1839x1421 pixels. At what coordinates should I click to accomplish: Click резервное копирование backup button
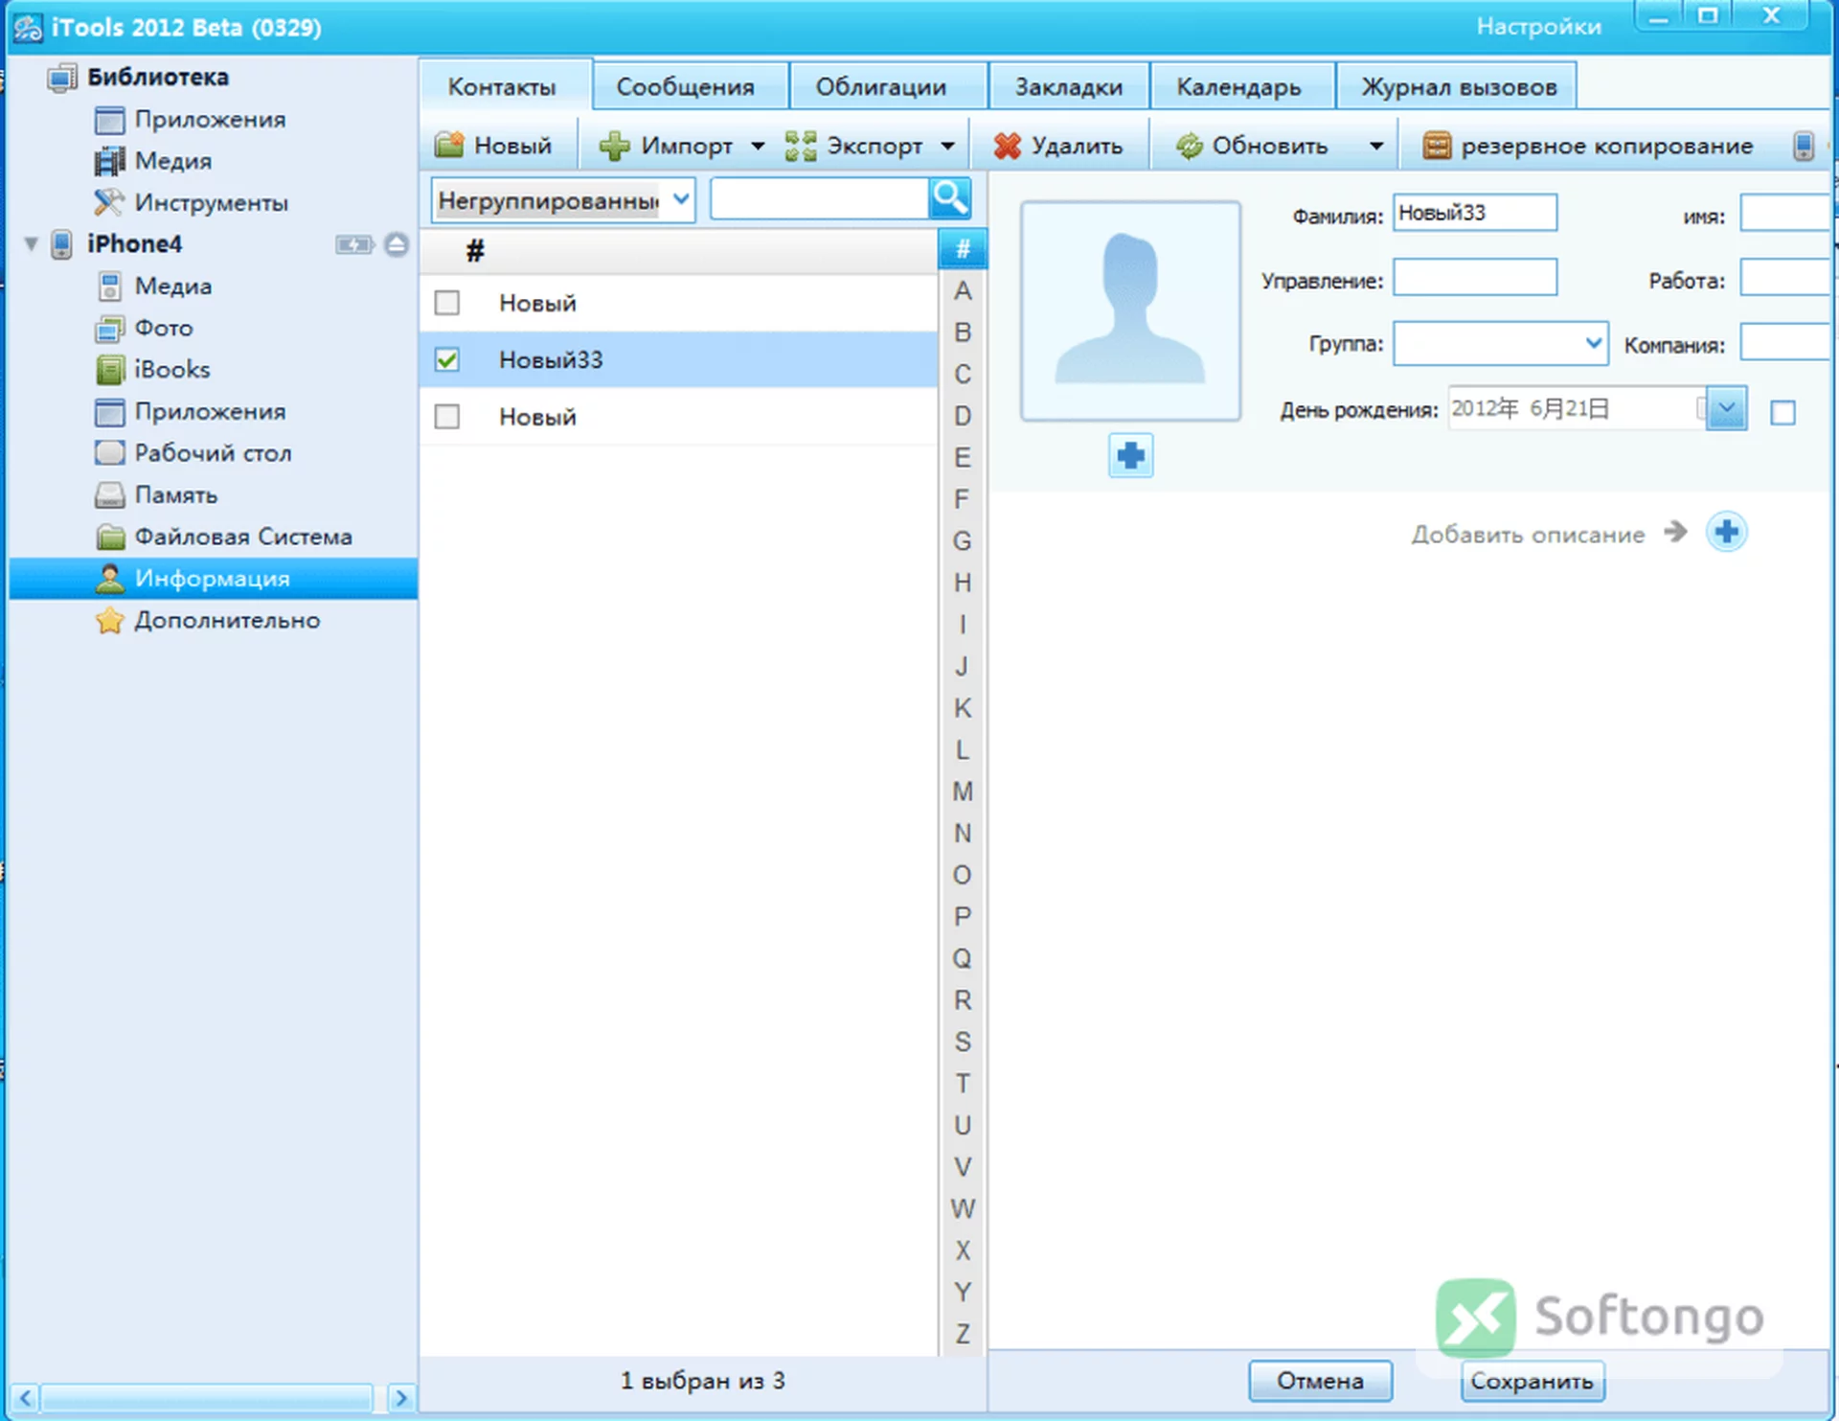pos(1587,146)
